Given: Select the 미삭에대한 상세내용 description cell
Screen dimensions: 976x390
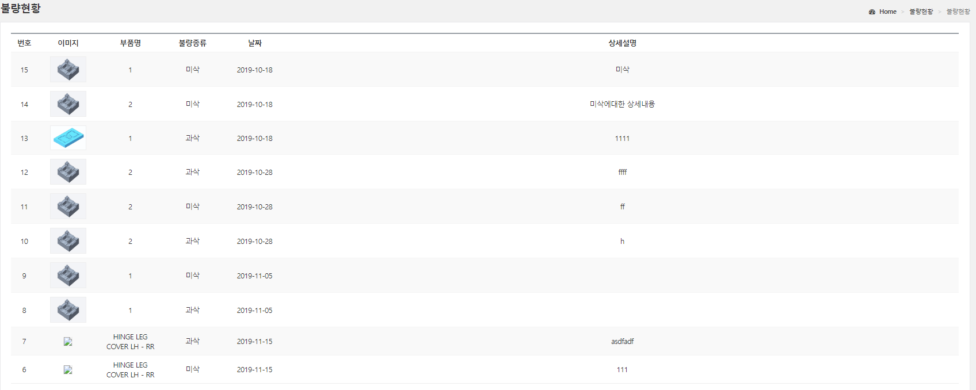Looking at the screenshot, I should (x=622, y=104).
